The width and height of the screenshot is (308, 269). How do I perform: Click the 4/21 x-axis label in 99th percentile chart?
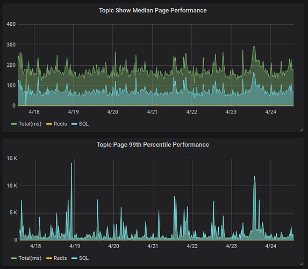click(153, 246)
